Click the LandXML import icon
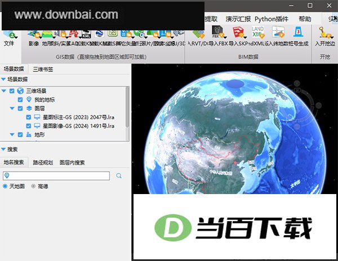Viewport: 338px width, 261px height. (x=258, y=32)
